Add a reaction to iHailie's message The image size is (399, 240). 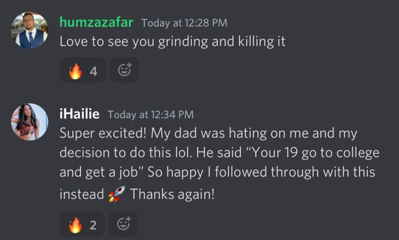click(123, 224)
